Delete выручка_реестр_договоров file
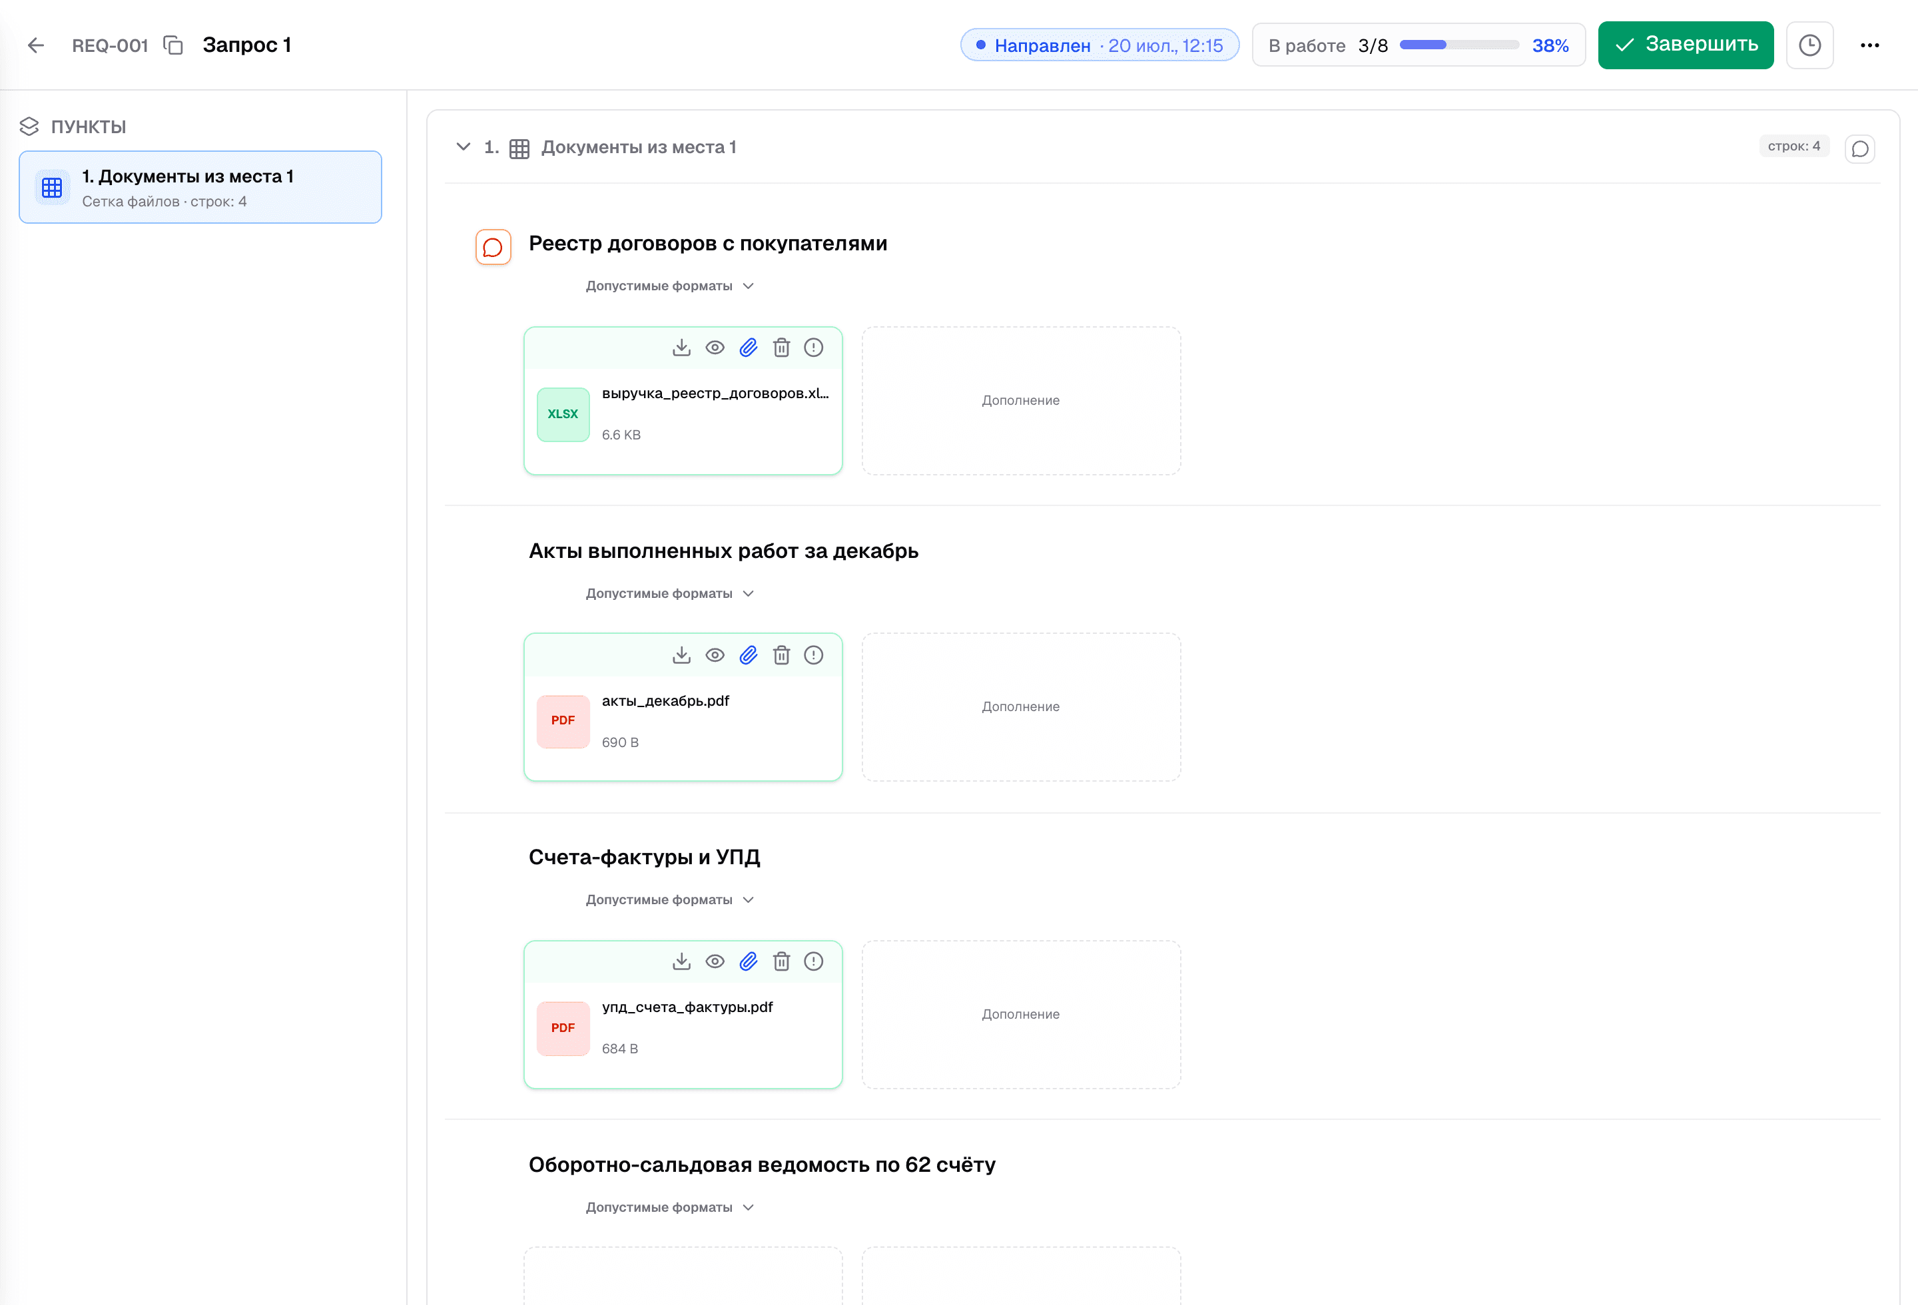The image size is (1918, 1305). 782,348
